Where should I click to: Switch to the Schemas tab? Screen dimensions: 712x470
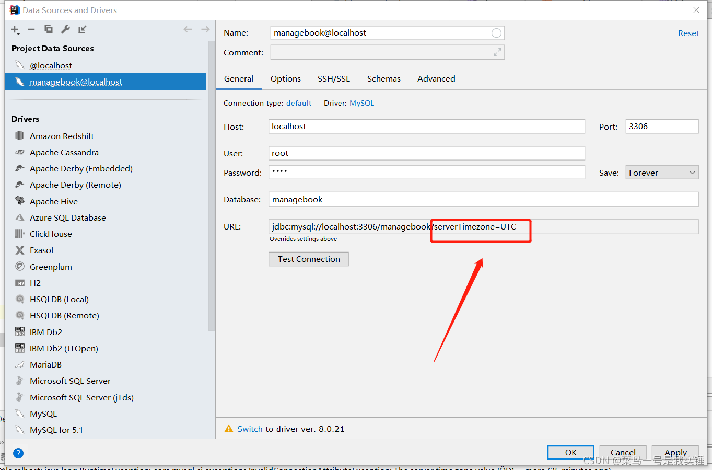(x=383, y=78)
